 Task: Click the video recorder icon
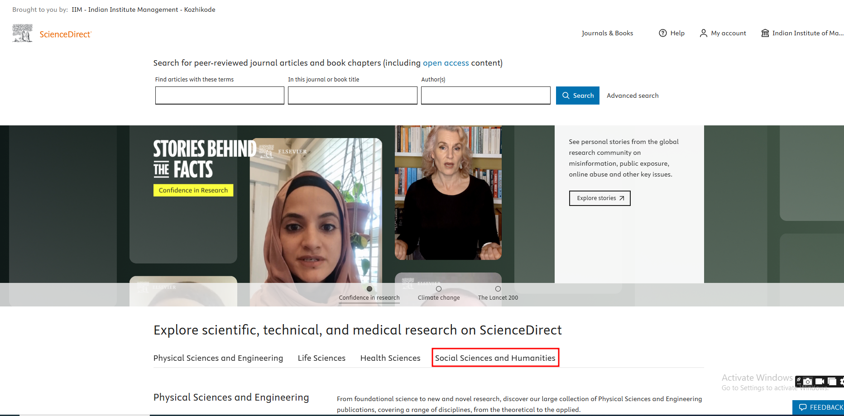tap(820, 382)
